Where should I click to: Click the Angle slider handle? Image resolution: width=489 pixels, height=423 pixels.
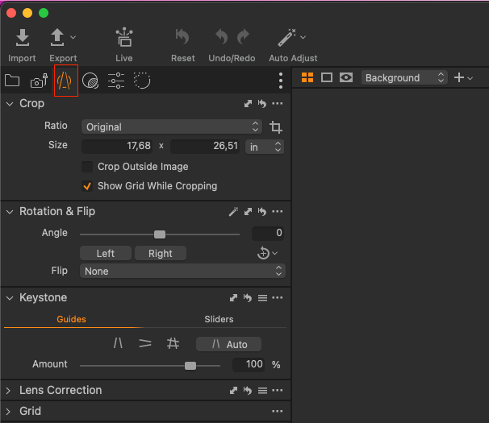pyautogui.click(x=160, y=234)
